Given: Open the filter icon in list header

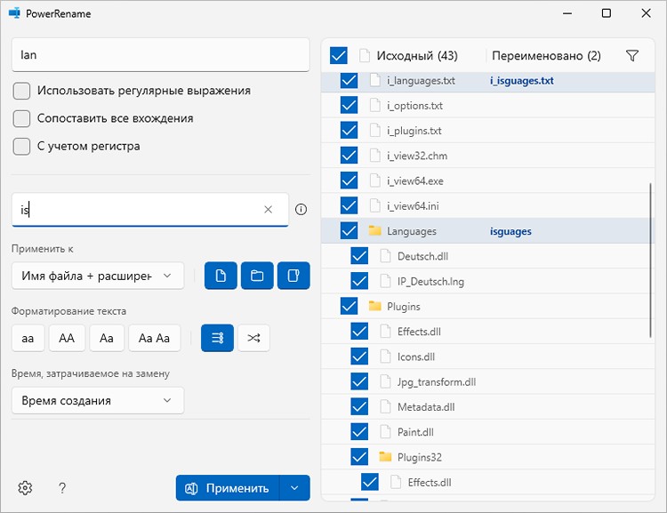Looking at the screenshot, I should (x=632, y=56).
